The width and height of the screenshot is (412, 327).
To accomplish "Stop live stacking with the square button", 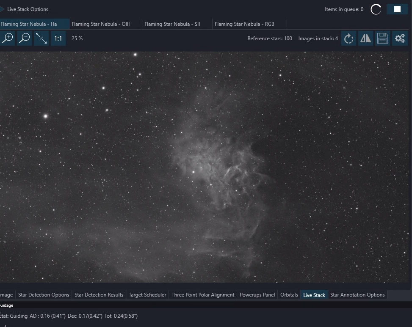I will coord(397,9).
